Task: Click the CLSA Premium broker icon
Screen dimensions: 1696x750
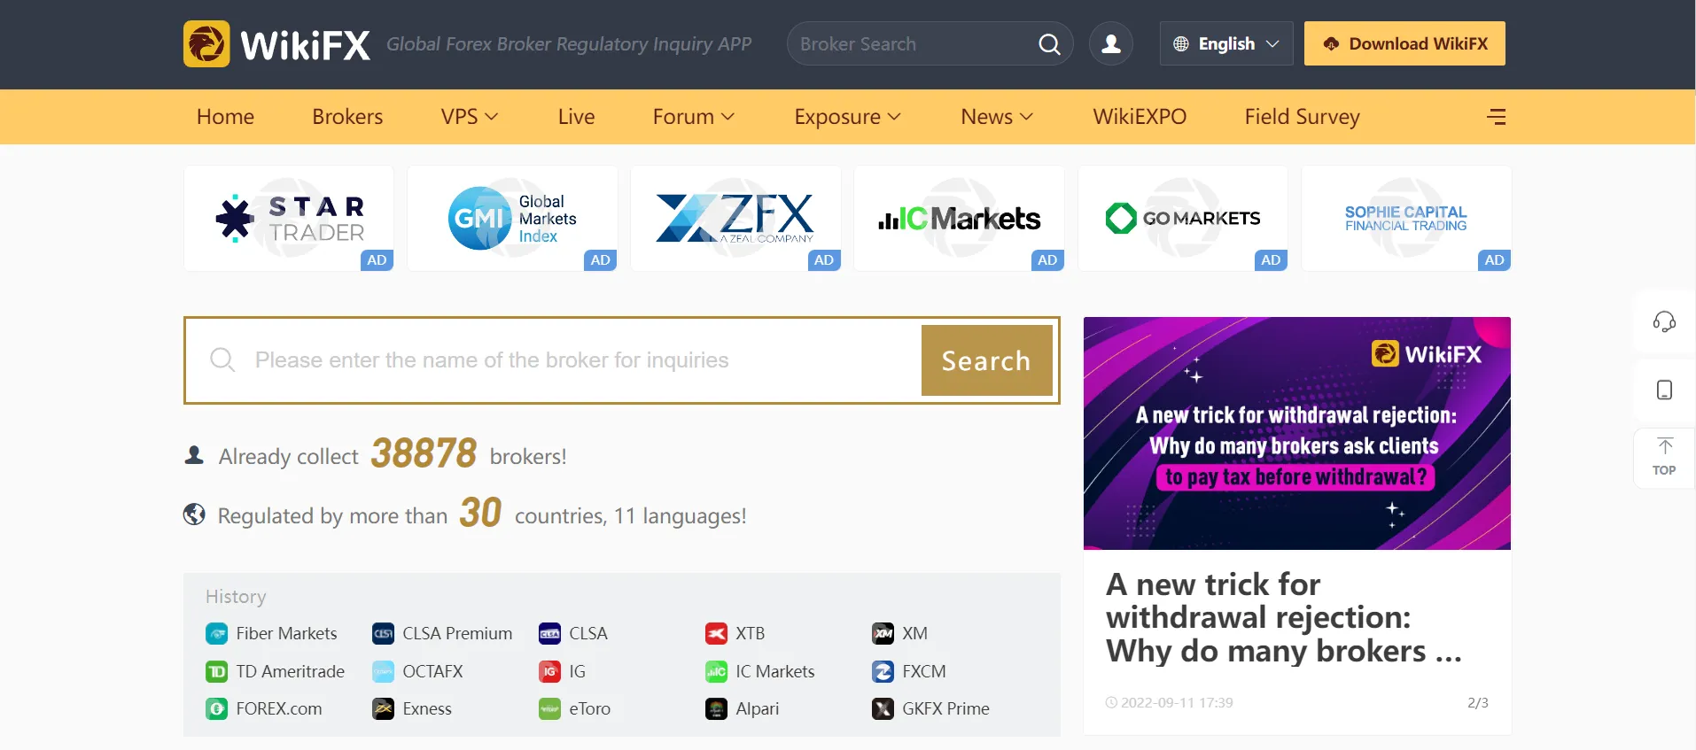Action: (384, 634)
